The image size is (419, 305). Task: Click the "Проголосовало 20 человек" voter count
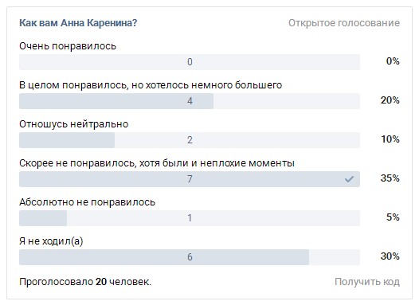point(85,282)
